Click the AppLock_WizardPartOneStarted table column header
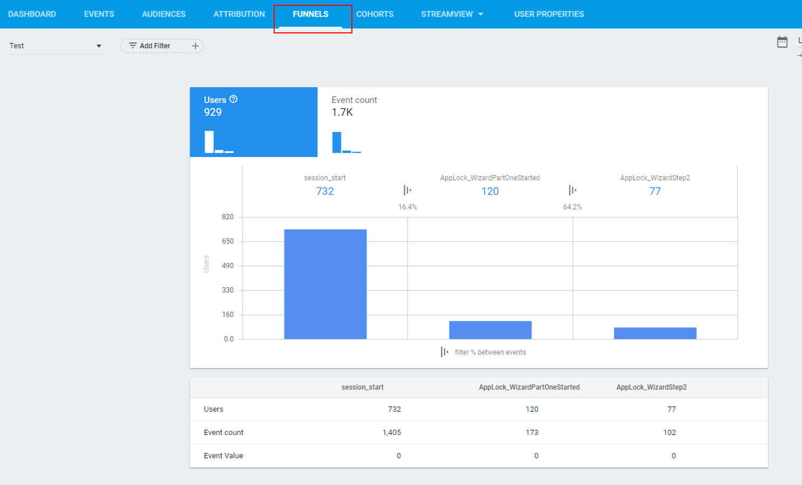802x485 pixels. pos(529,387)
